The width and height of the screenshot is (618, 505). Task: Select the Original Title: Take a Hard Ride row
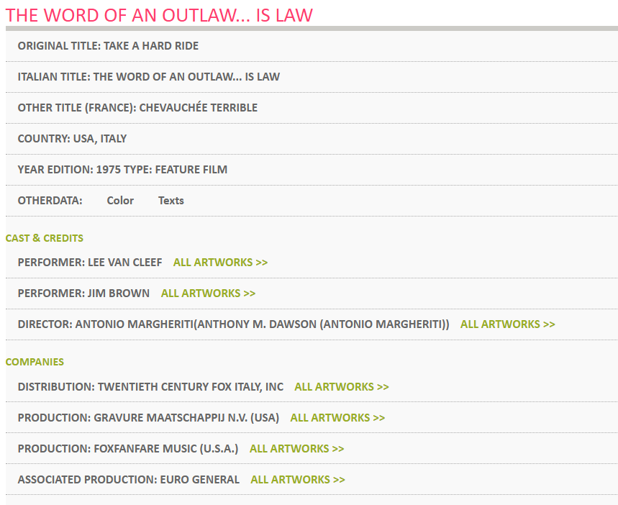108,46
